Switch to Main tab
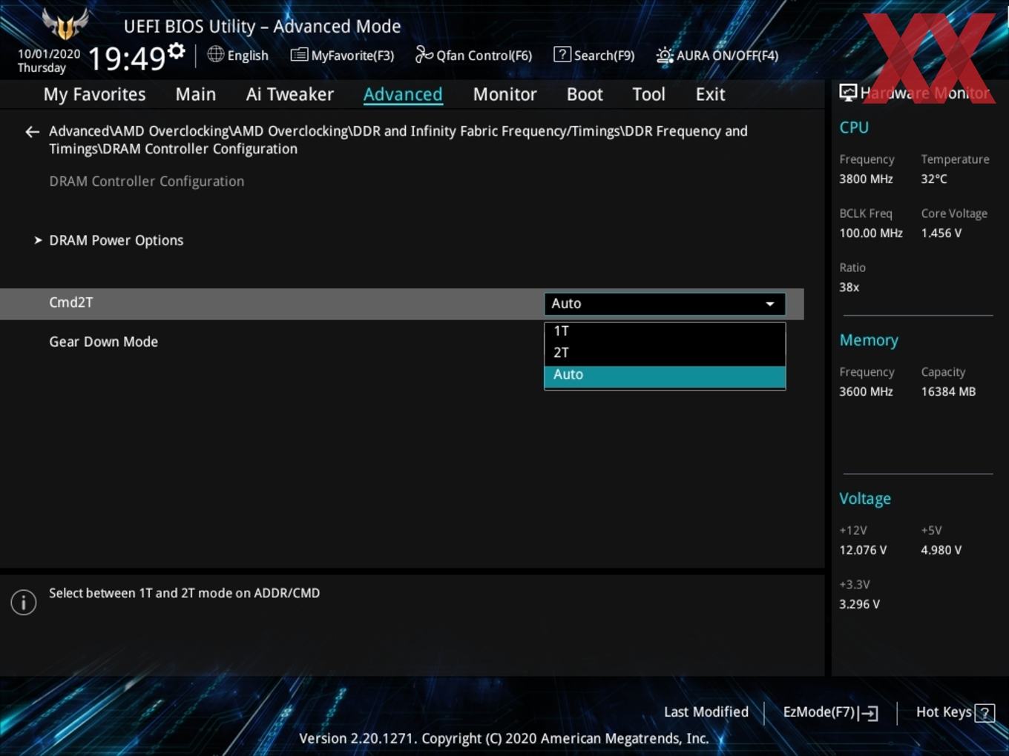Image resolution: width=1009 pixels, height=756 pixels. [x=196, y=94]
